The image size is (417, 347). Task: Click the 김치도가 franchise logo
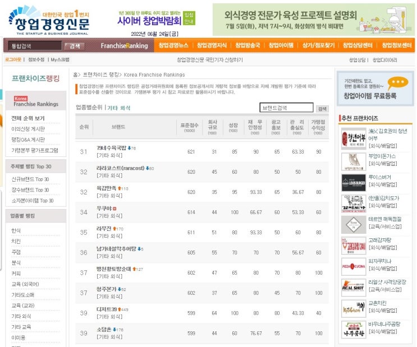(354, 203)
